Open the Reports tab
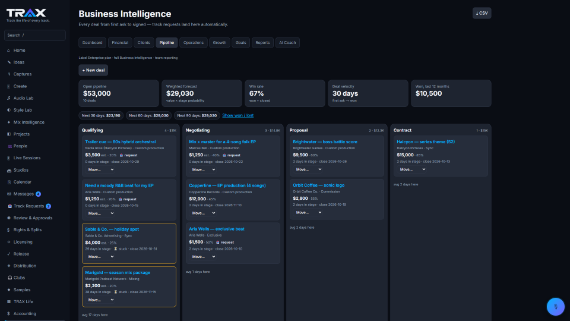 (262, 43)
